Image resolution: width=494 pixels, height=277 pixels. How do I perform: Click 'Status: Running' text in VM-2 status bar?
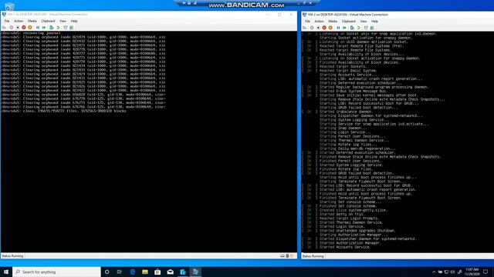click(313, 256)
